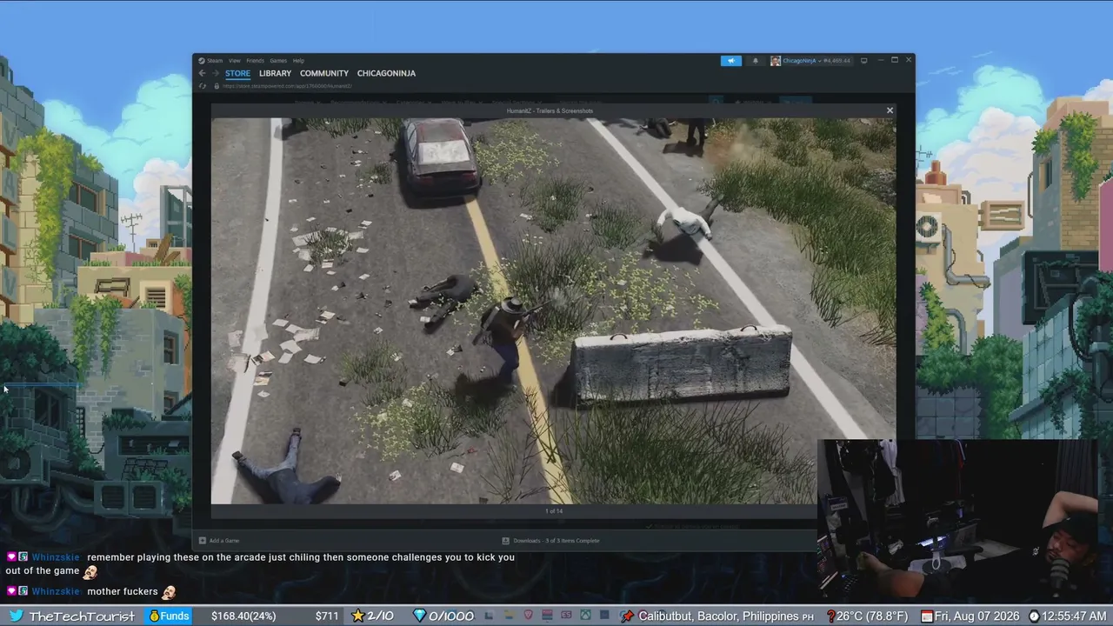Click the HumanitZ screenshot image
This screenshot has width=1113, height=626.
(553, 310)
